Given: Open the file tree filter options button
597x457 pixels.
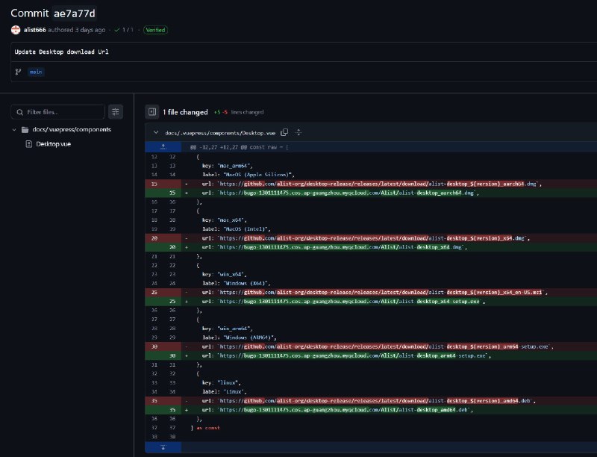Looking at the screenshot, I should coord(116,111).
